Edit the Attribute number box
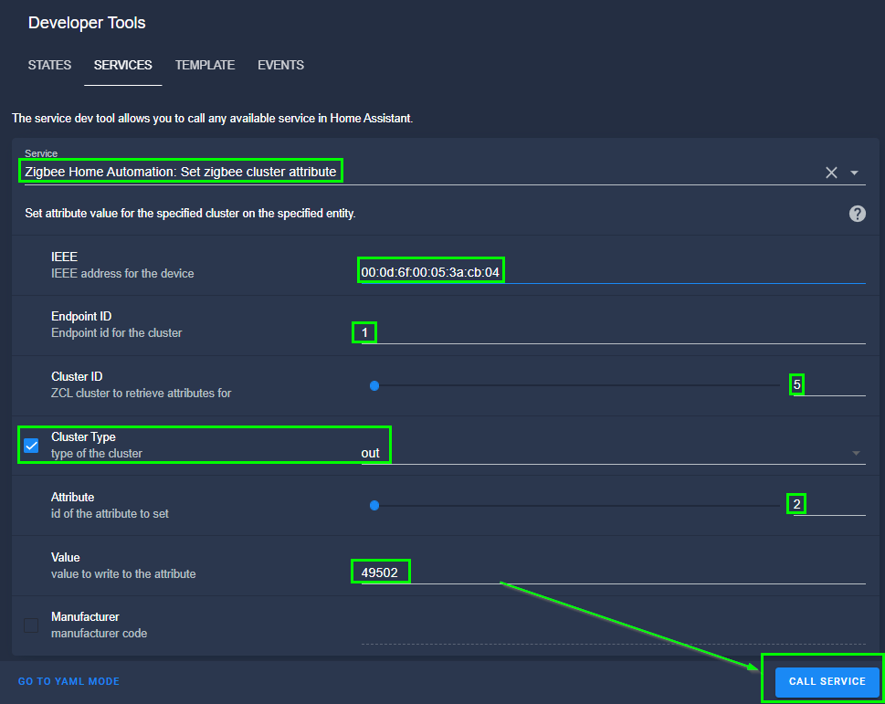 (829, 504)
